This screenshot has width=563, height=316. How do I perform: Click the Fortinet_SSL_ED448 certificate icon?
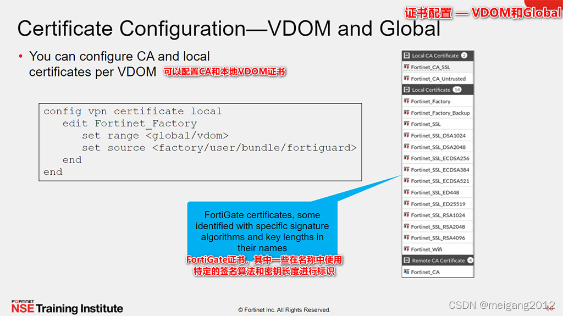pyautogui.click(x=406, y=192)
